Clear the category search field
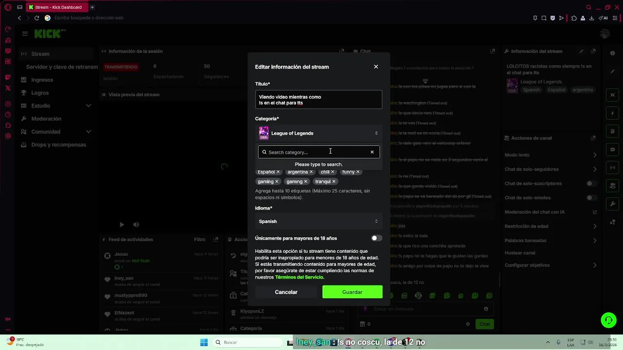 (372, 152)
